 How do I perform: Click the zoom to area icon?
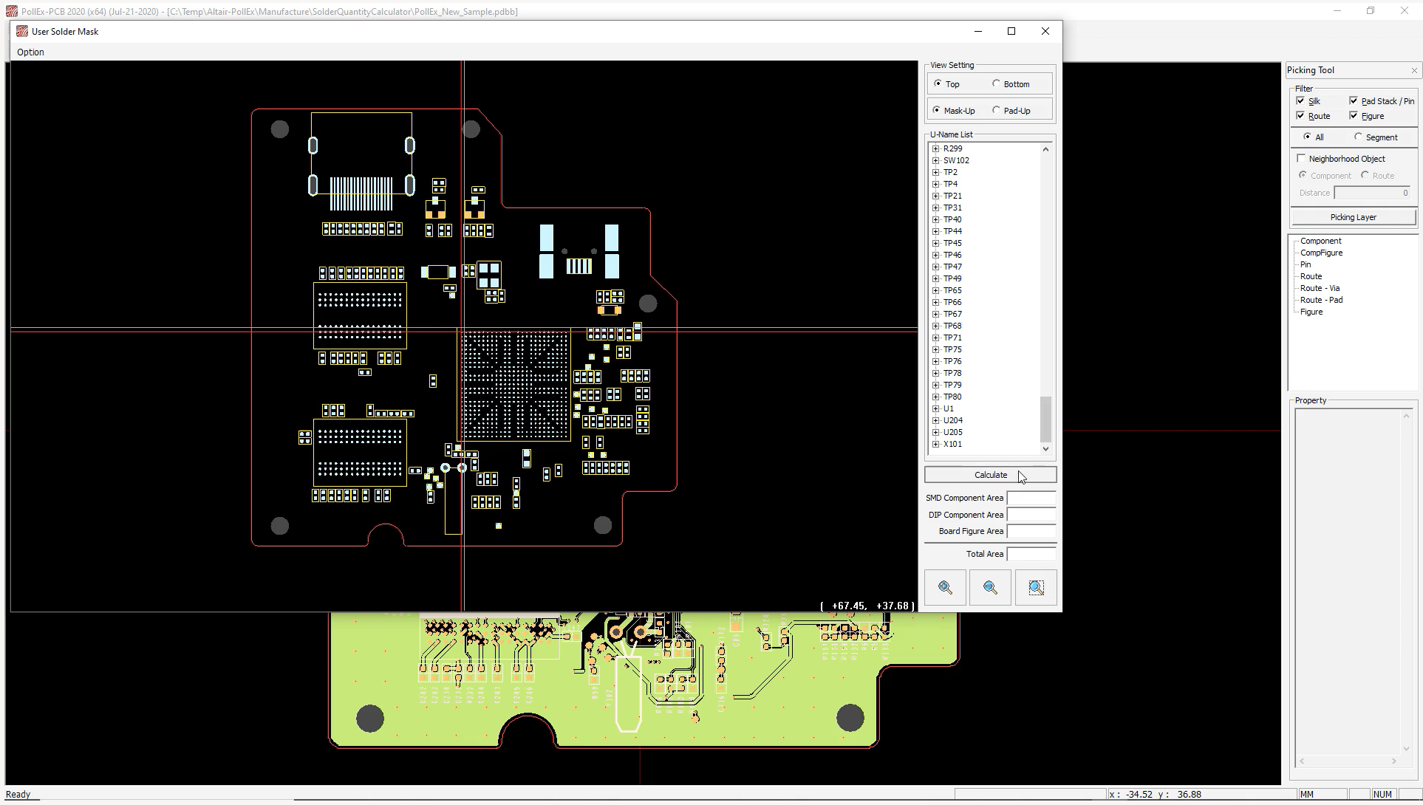[x=1036, y=588]
